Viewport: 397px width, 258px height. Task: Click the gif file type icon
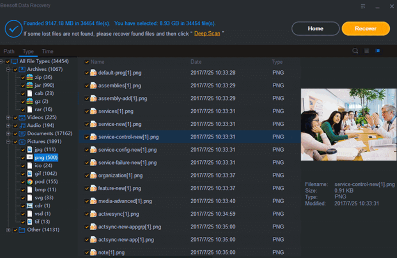[30, 174]
